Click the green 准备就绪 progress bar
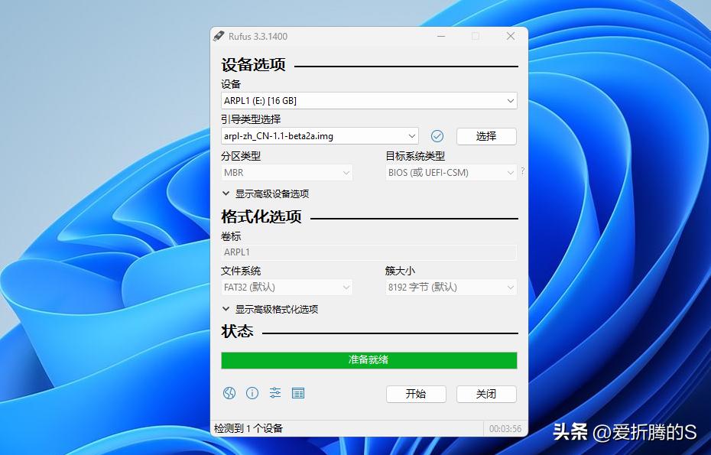This screenshot has width=711, height=455. pos(369,360)
